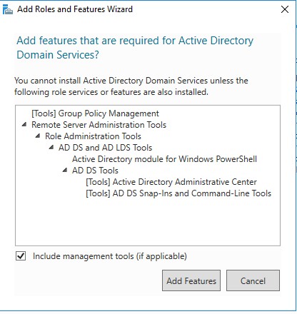Click the dialog heading about required features
This screenshot has width=297, height=314.
(135, 48)
